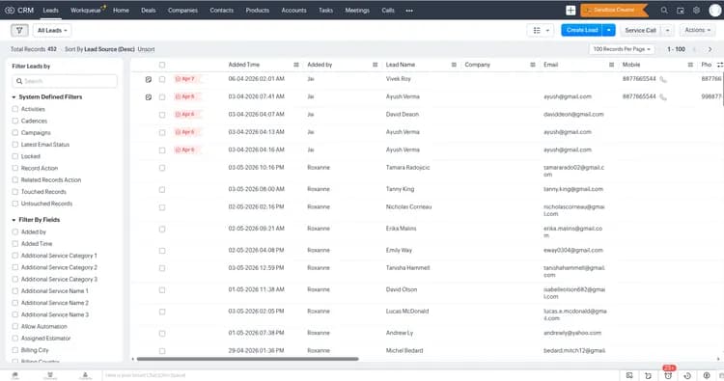This screenshot has height=381, width=724.
Task: Open the filter funnel icon
Action: pos(19,31)
